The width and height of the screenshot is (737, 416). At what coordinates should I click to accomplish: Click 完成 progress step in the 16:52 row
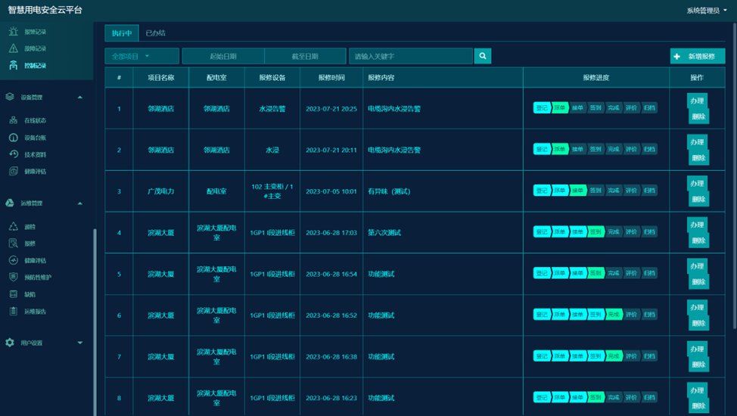(x=614, y=315)
